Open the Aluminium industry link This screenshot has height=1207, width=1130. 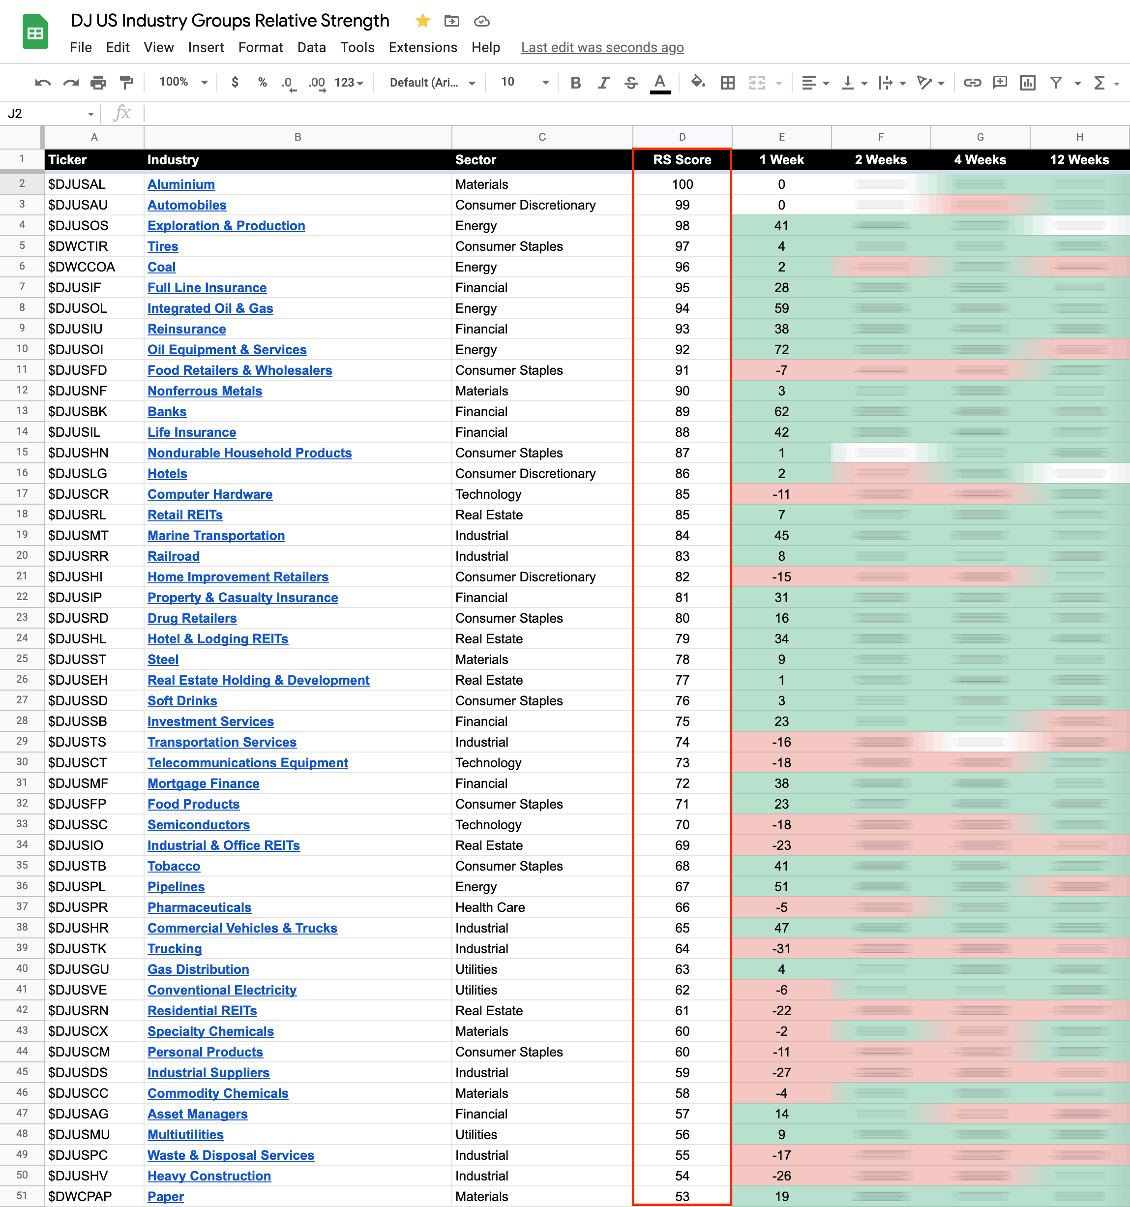tap(181, 184)
